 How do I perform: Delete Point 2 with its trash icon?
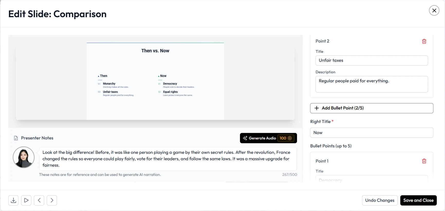click(424, 41)
